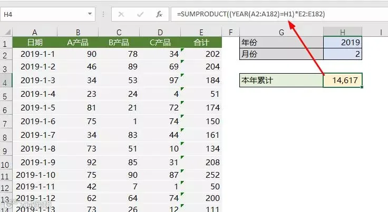The image size is (388, 212).
Task: Select column F header
Action: (230, 32)
